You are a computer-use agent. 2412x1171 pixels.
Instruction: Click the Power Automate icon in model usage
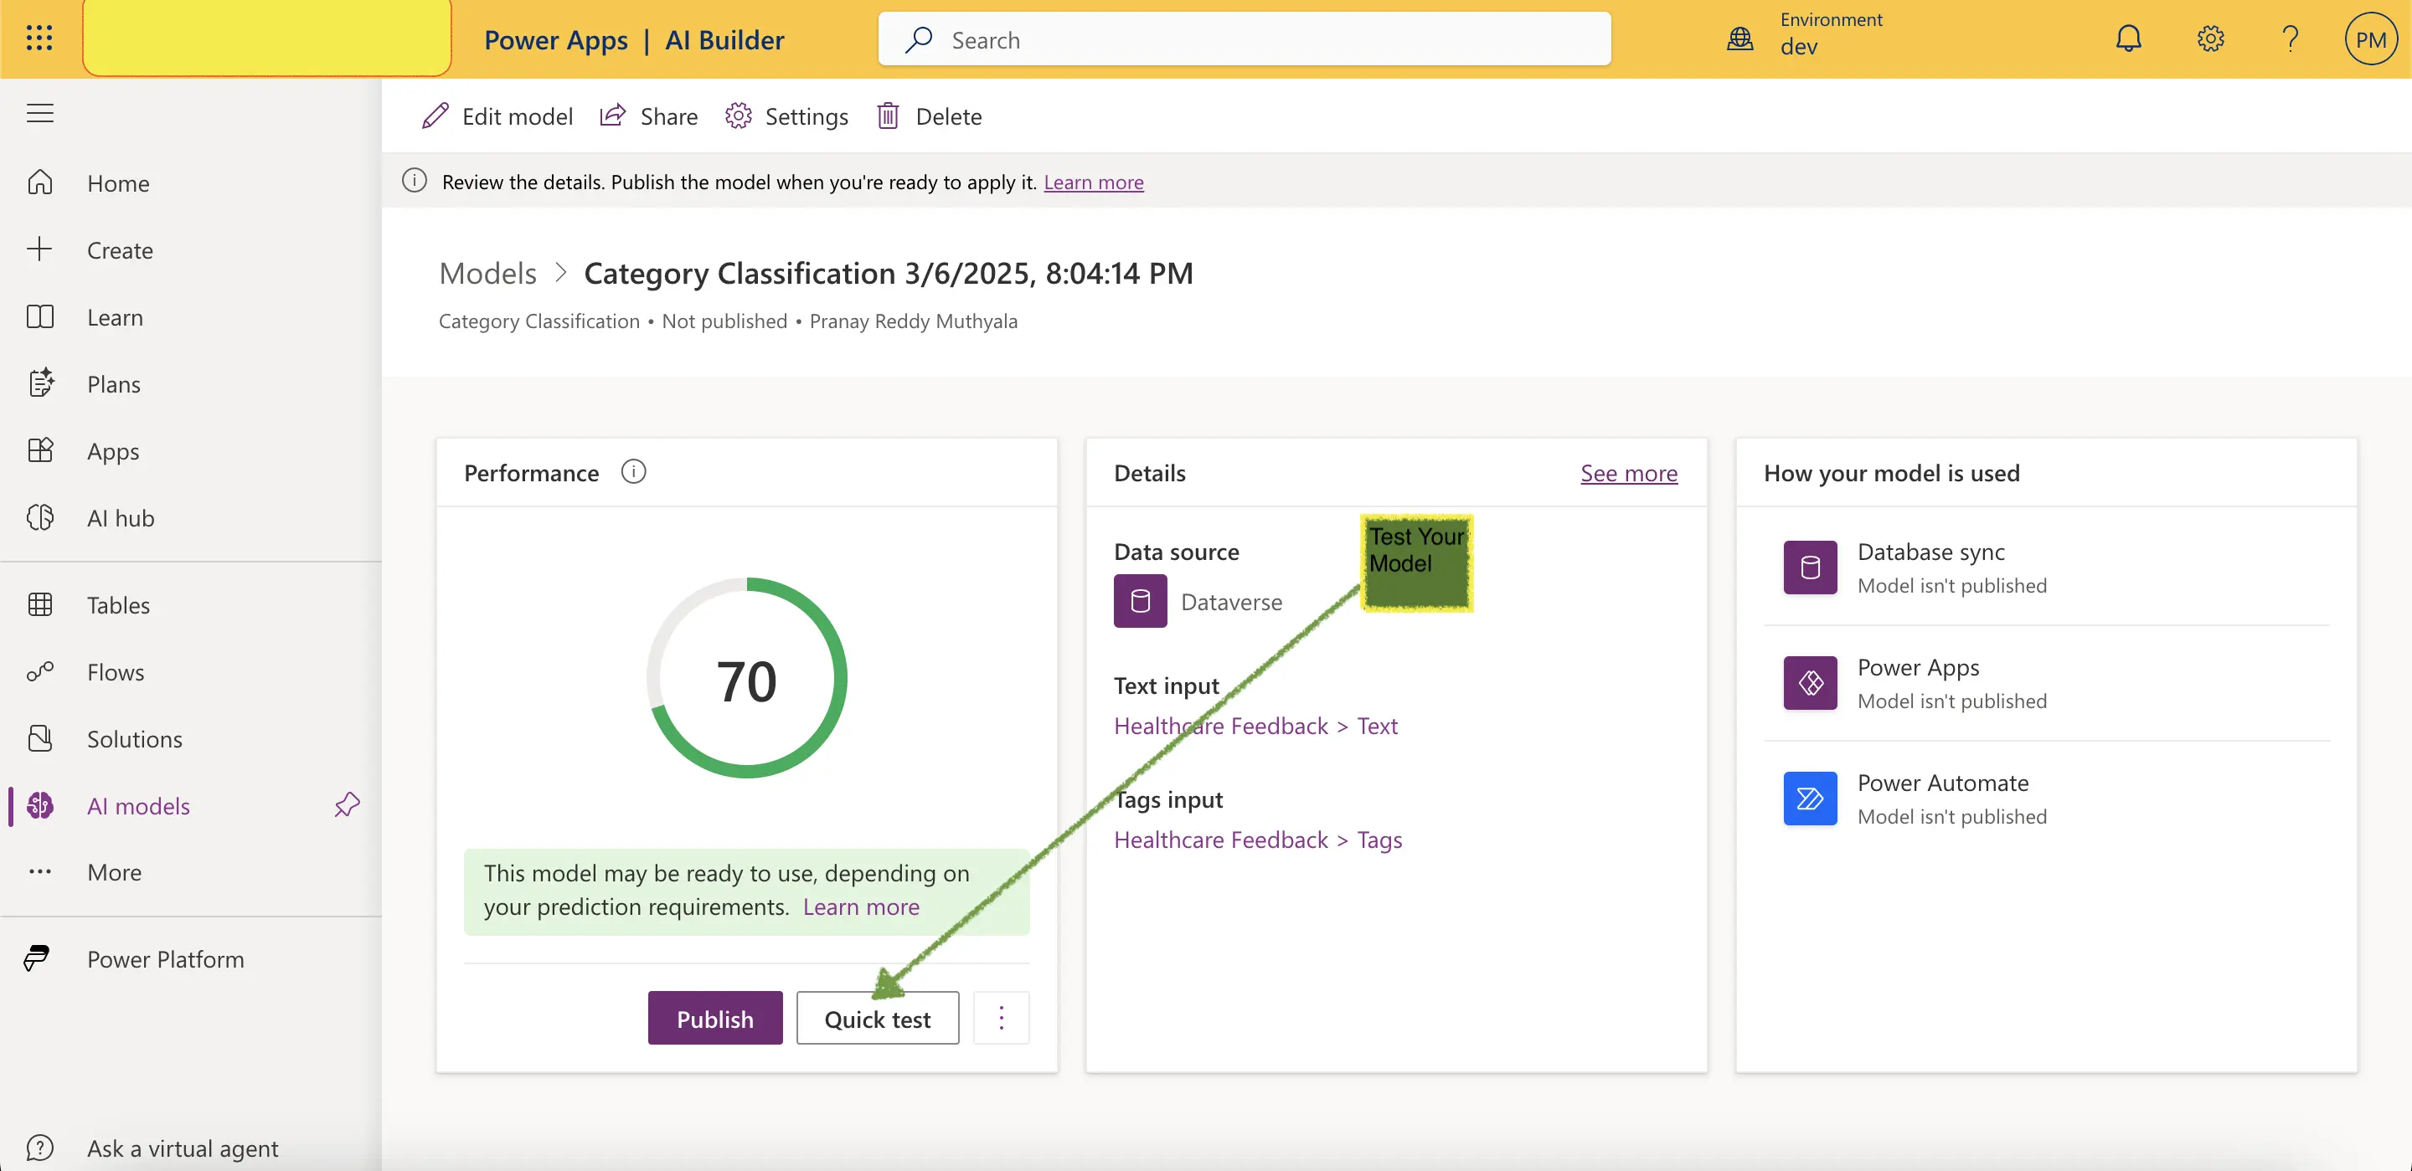[x=1809, y=796]
